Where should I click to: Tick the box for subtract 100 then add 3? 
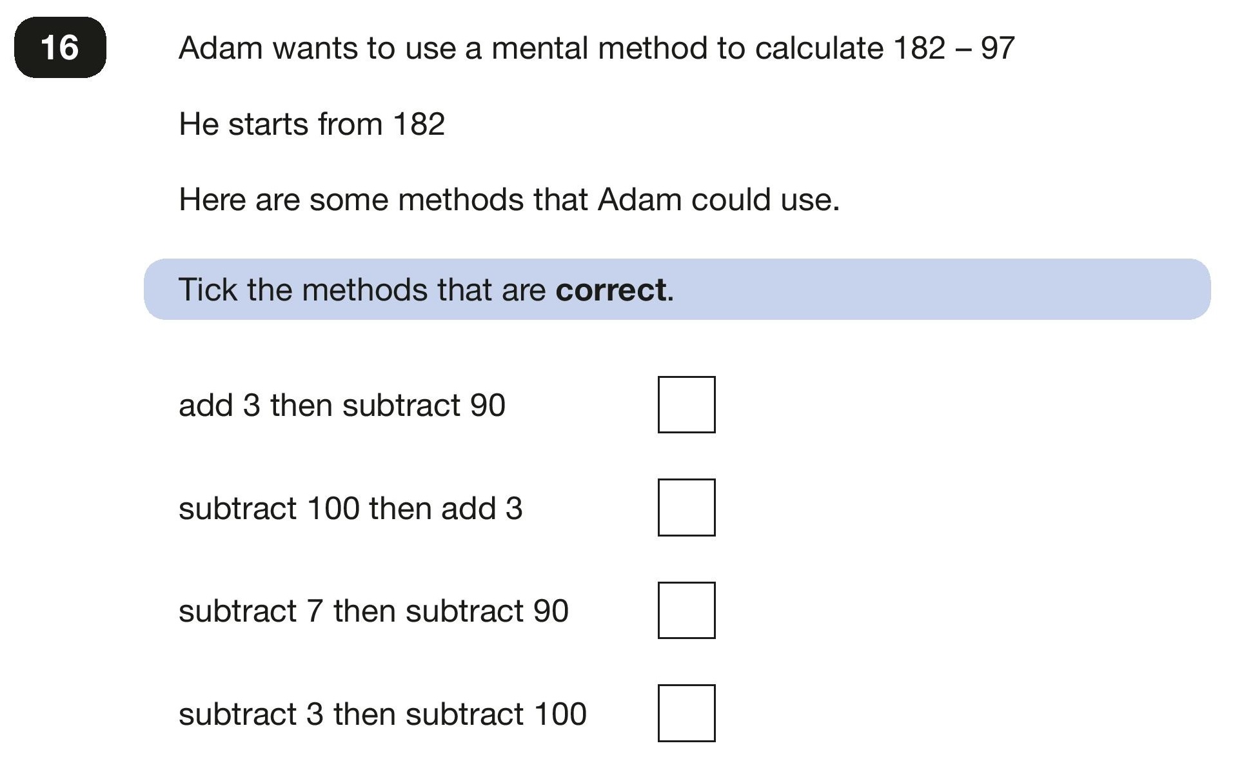pos(686,507)
